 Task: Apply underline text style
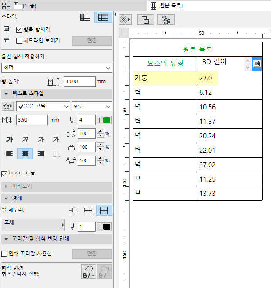click(x=41, y=139)
